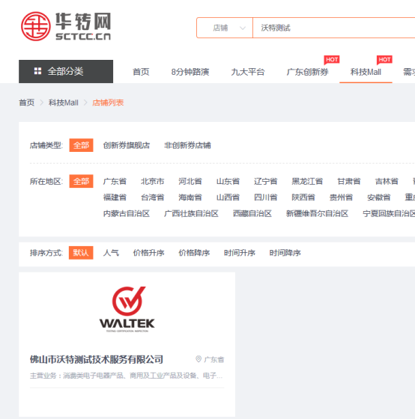Screen dimensions: 415x419
Task: Click the 华转网 SCTCC.cn logo
Action: (x=66, y=26)
